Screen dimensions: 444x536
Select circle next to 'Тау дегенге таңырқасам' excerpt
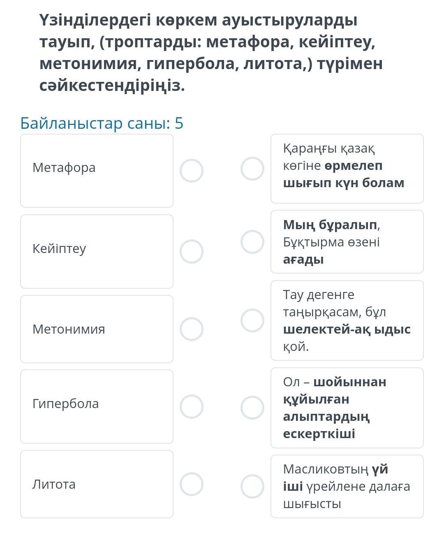(252, 320)
